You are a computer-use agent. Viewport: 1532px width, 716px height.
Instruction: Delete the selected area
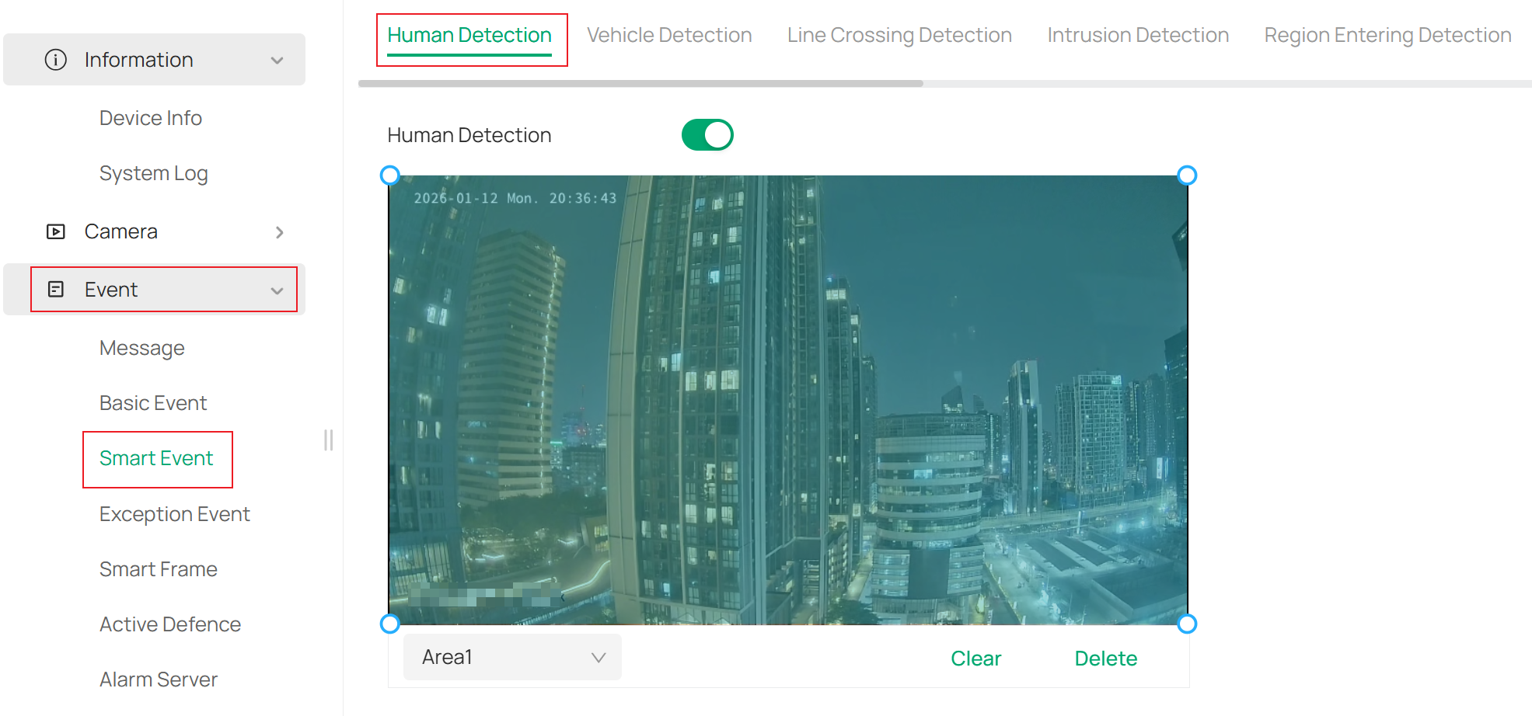click(x=1105, y=658)
